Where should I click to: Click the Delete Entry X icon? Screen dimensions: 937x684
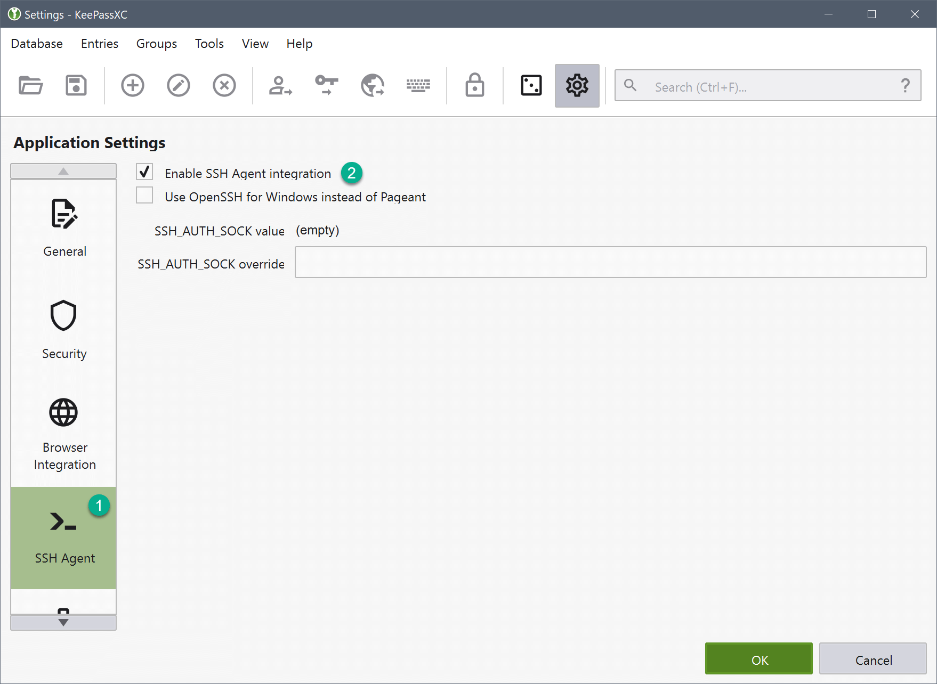[224, 85]
